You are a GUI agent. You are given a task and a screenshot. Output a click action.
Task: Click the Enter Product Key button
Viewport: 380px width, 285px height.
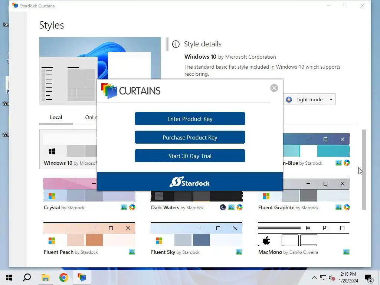(190, 119)
